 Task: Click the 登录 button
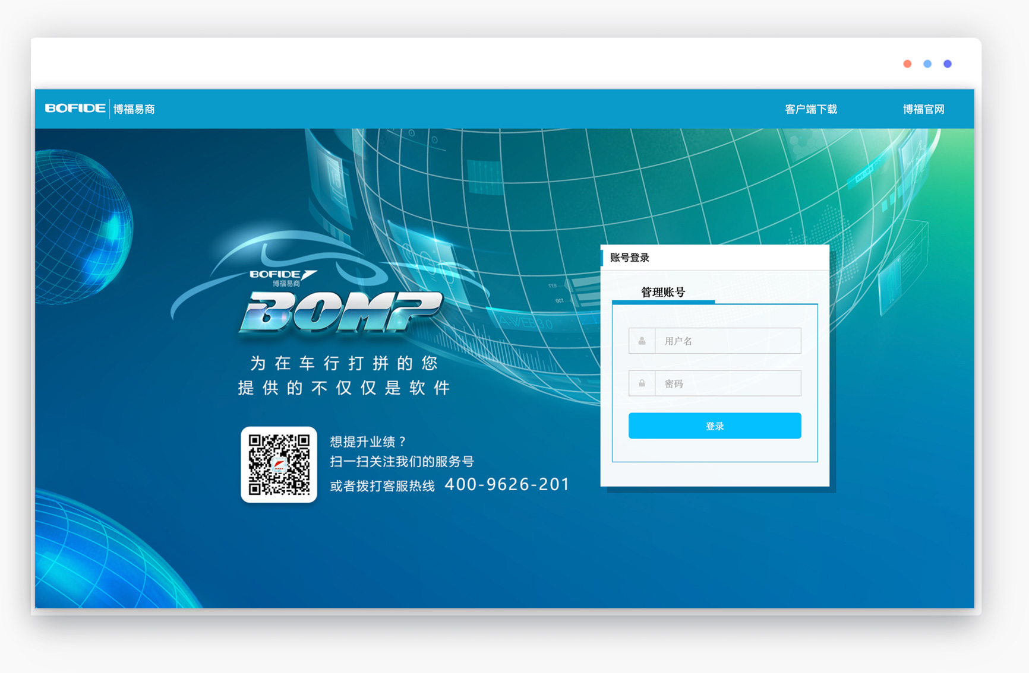coord(715,426)
